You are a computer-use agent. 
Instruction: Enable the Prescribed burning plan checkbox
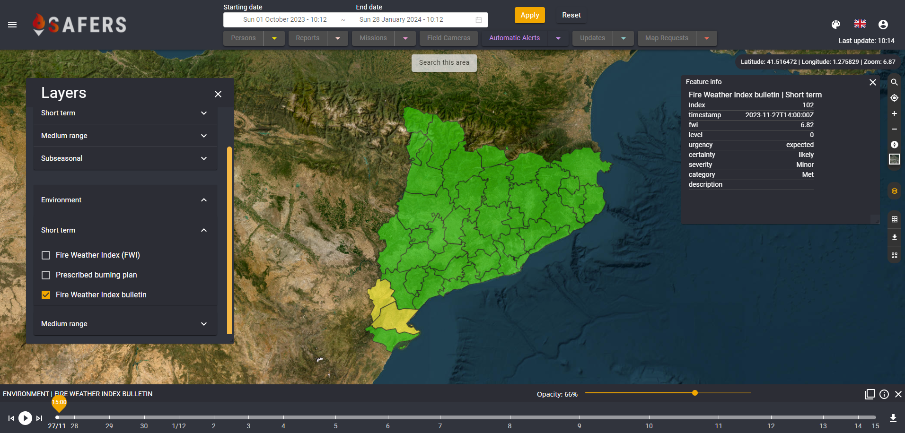click(x=46, y=275)
